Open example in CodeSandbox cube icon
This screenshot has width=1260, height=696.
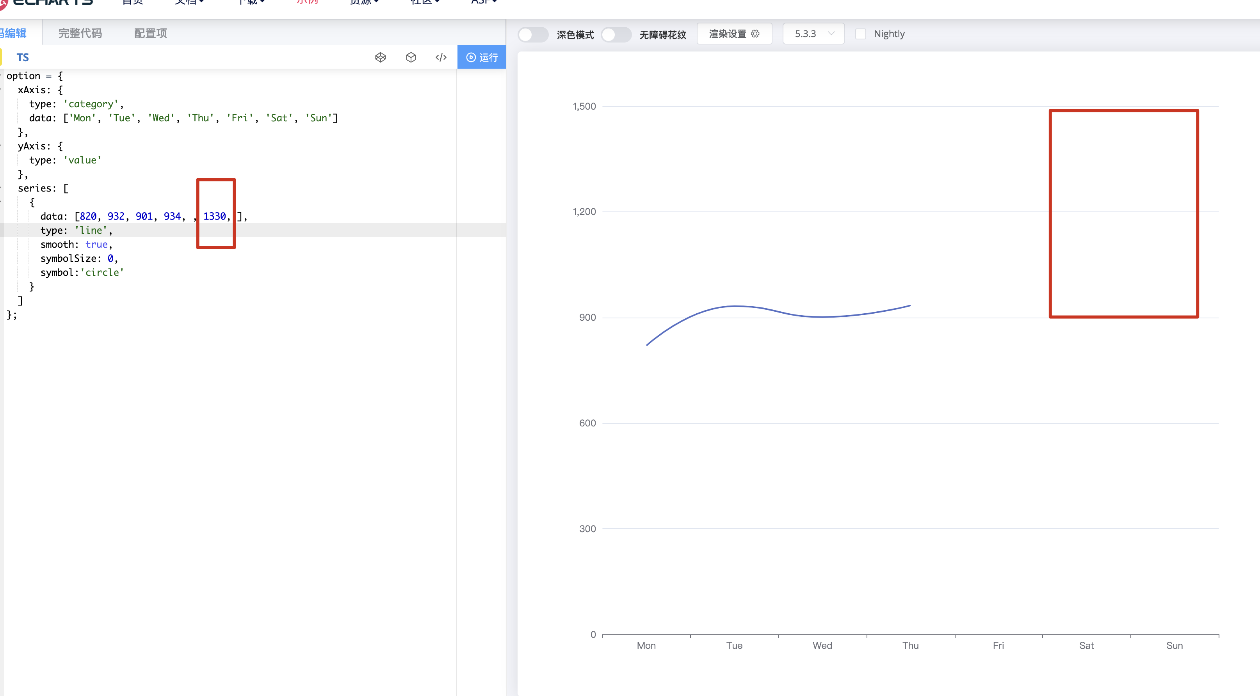411,57
